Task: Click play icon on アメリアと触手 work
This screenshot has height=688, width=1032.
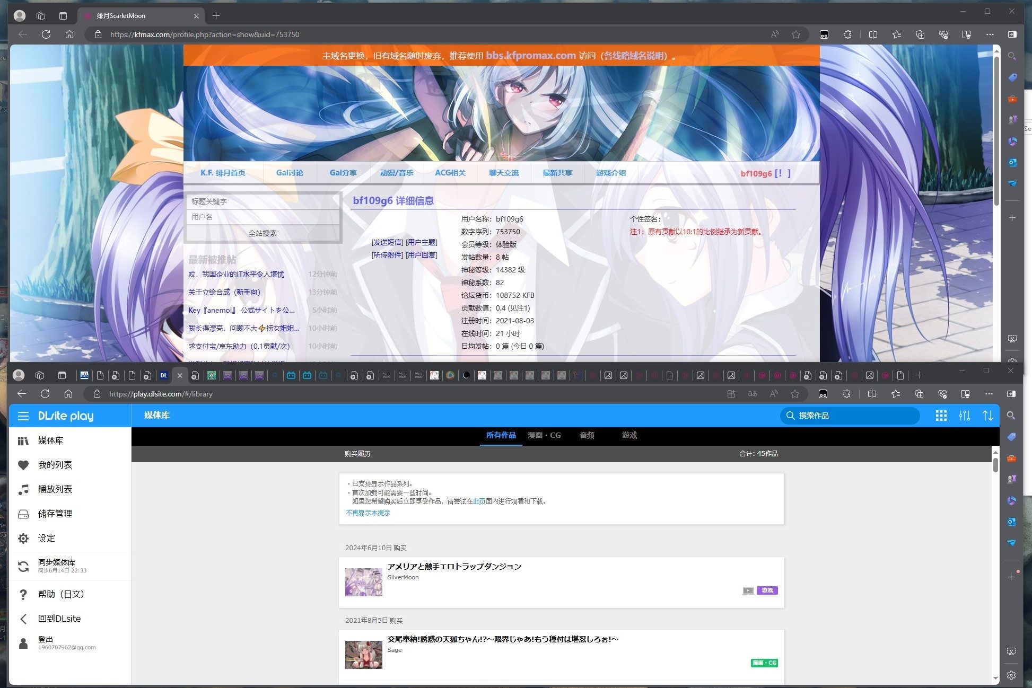Action: point(748,590)
